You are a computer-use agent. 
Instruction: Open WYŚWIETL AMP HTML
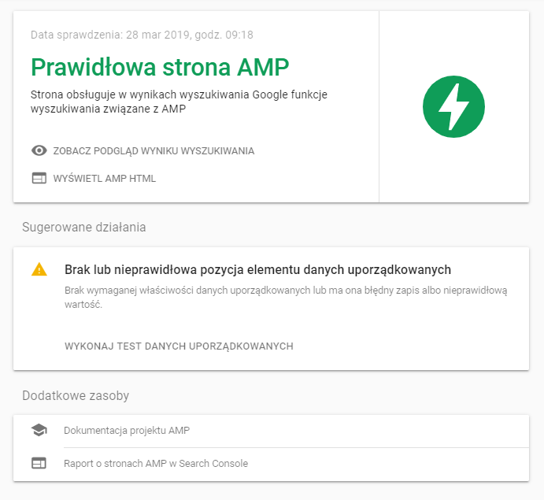104,178
